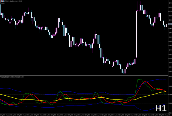172x116 pixels.
Task: Click the first small chart icon at top-left
Action: click(1, 1)
